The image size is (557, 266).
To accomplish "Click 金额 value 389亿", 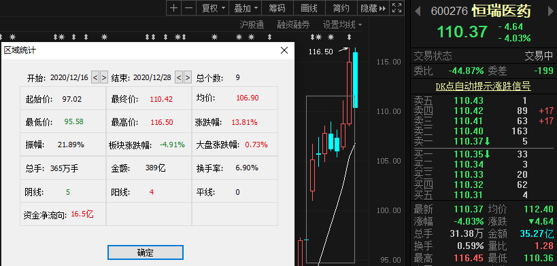I will click(x=156, y=168).
